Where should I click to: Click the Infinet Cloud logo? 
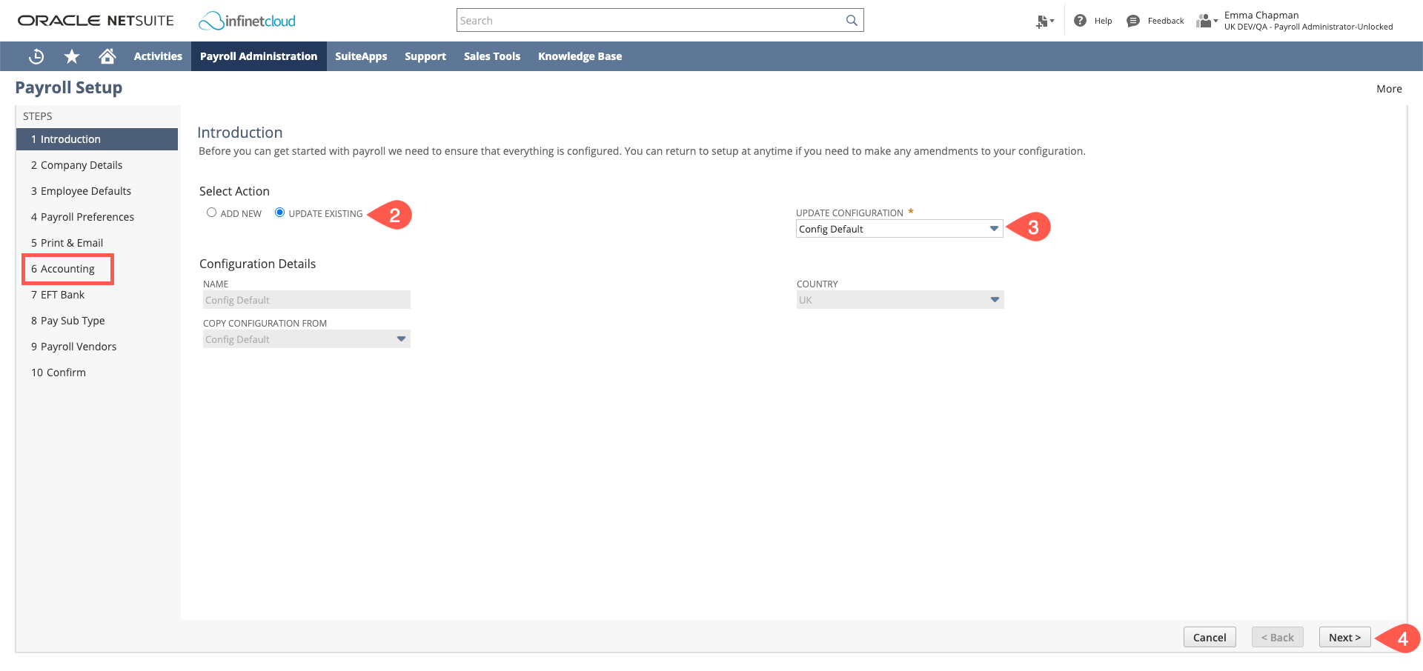[x=246, y=21]
